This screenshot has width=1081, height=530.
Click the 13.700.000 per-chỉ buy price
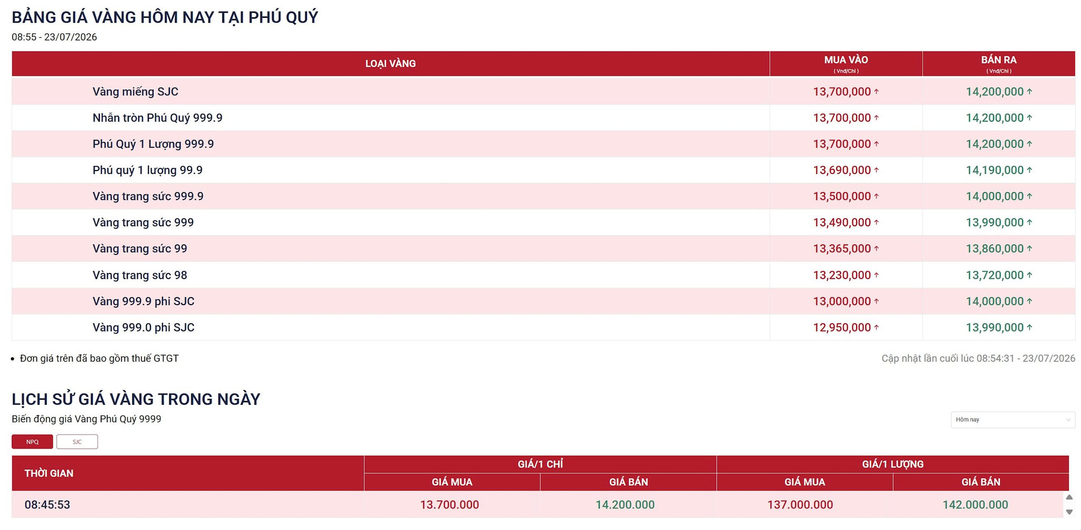point(450,505)
